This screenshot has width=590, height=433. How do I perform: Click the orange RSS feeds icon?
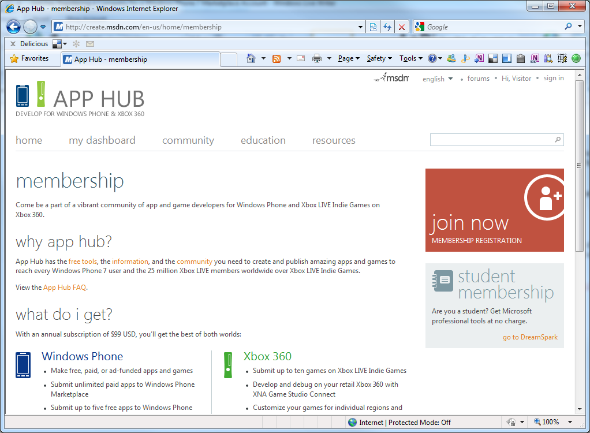coord(277,59)
